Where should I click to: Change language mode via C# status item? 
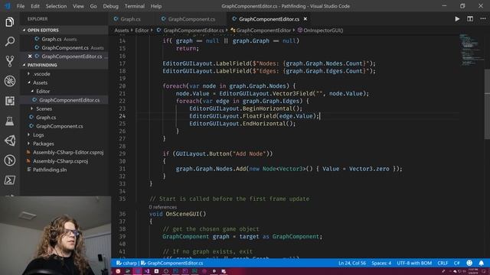[x=456, y=263]
